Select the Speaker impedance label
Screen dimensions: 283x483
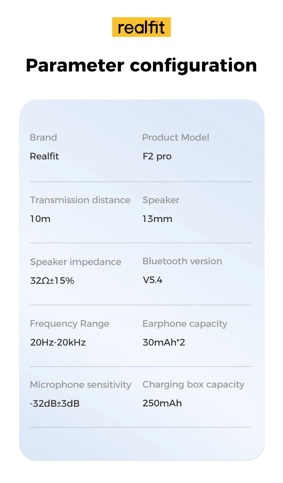tap(76, 262)
